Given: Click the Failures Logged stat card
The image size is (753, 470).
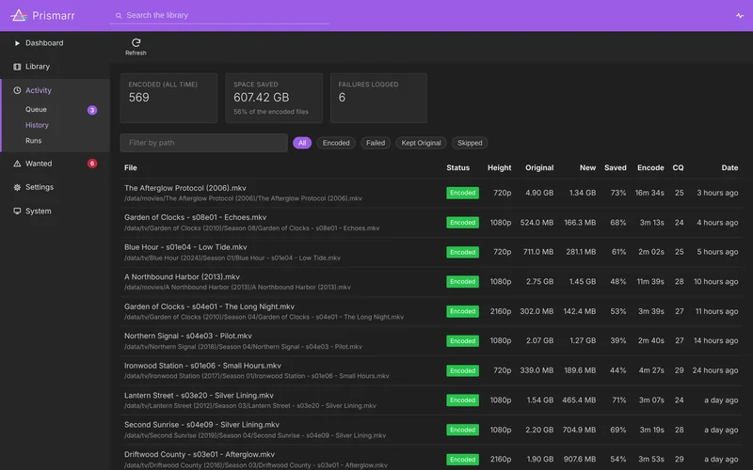Looking at the screenshot, I should (x=378, y=98).
